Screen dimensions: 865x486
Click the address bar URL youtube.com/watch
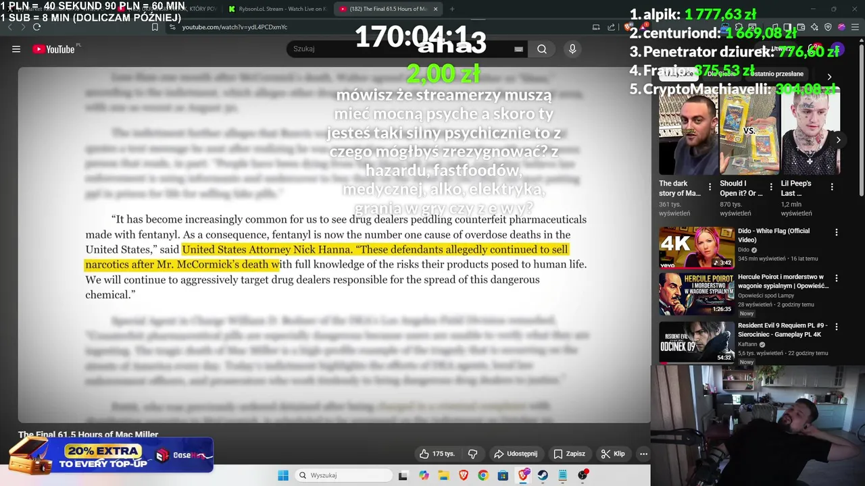click(x=234, y=27)
